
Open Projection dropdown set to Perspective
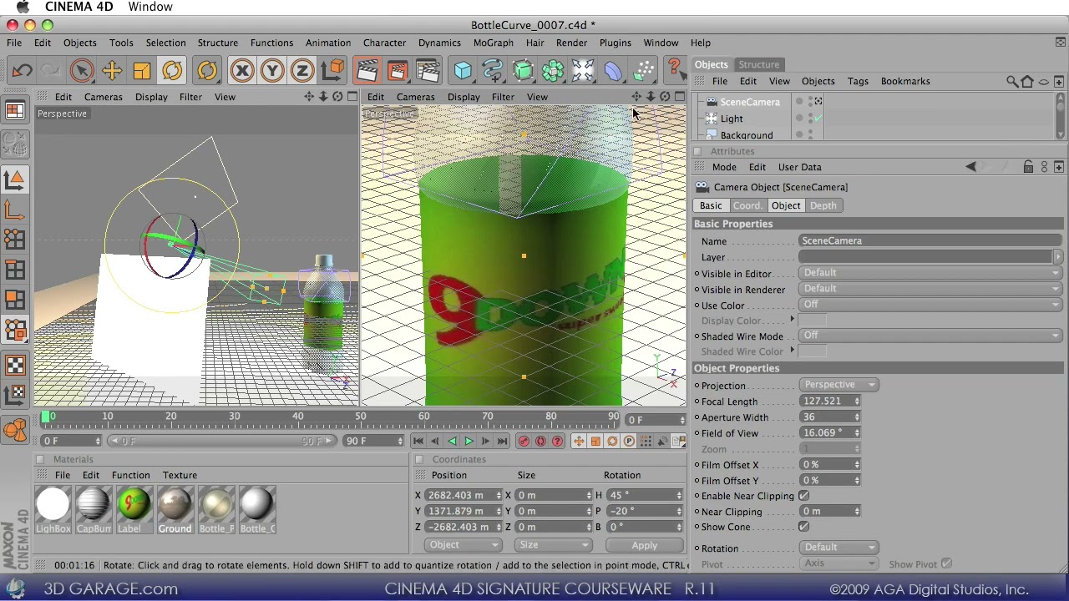coord(838,385)
